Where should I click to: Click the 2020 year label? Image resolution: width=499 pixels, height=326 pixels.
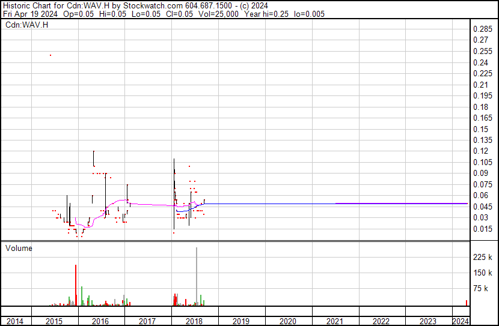[x=288, y=321]
